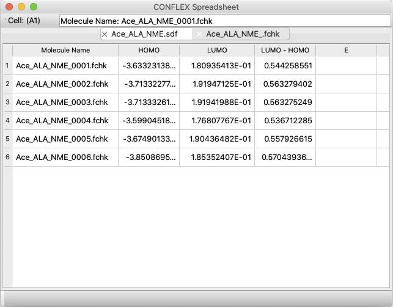
Task: Select row 1 header
Action: [x=7, y=66]
